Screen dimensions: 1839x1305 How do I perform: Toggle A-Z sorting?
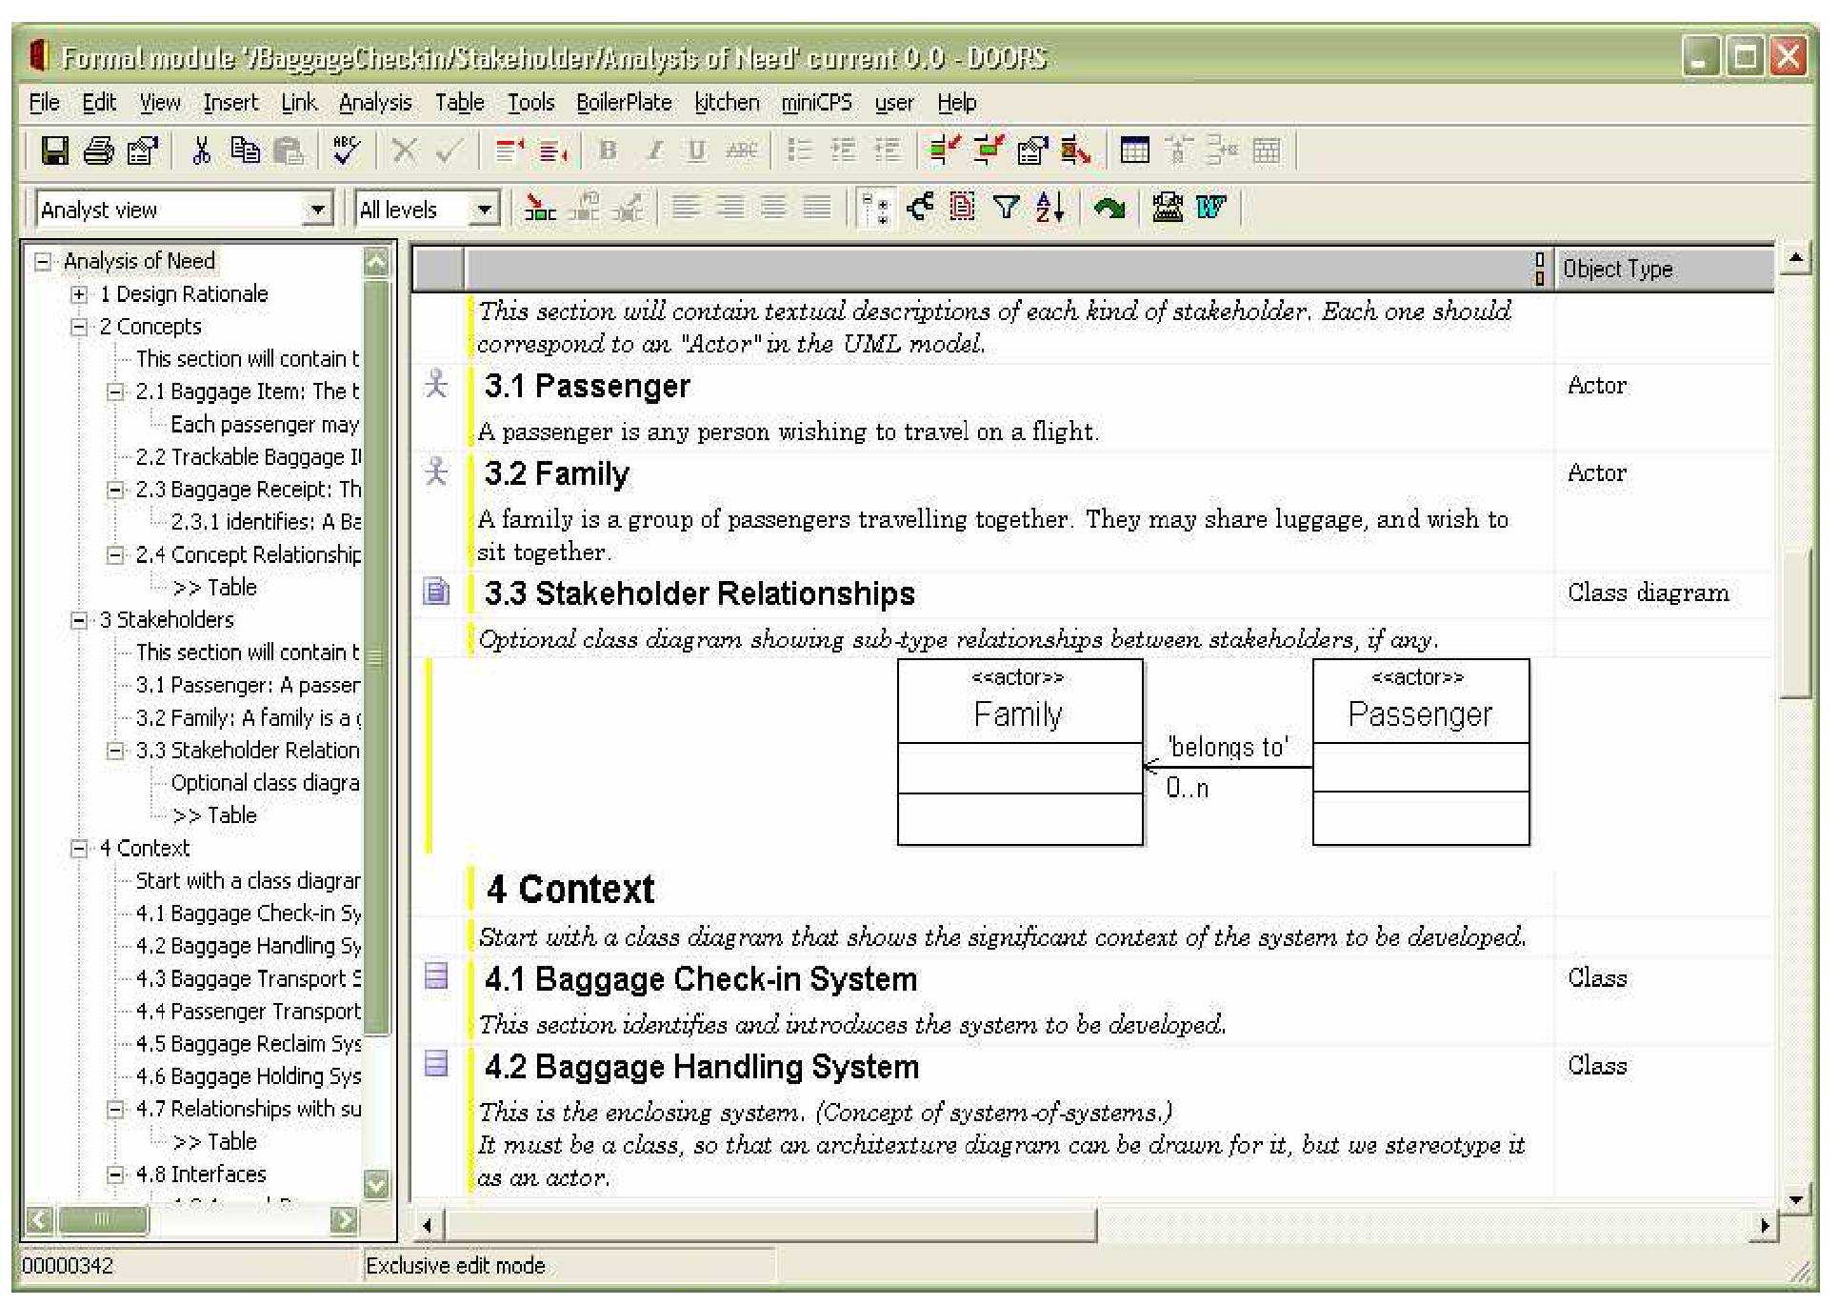(1050, 207)
